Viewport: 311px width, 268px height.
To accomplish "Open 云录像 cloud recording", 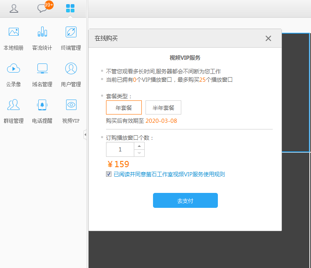I will click(x=14, y=68).
